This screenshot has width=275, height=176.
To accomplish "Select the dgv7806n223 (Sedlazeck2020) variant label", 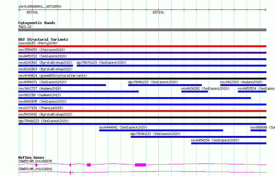I will point(44,121).
